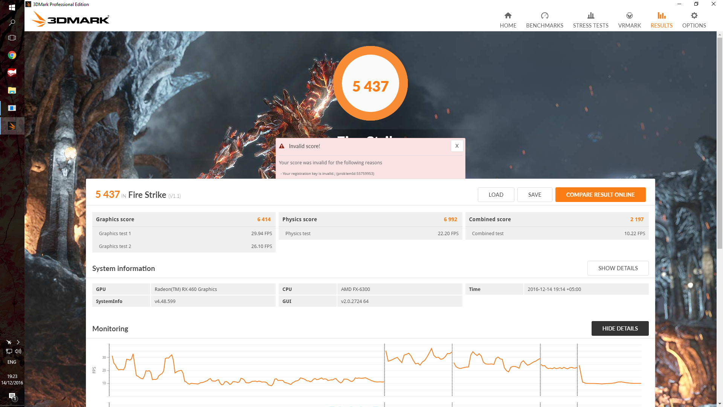Expand hidden system tray icons chevron
This screenshot has width=723, height=407.
click(x=18, y=342)
